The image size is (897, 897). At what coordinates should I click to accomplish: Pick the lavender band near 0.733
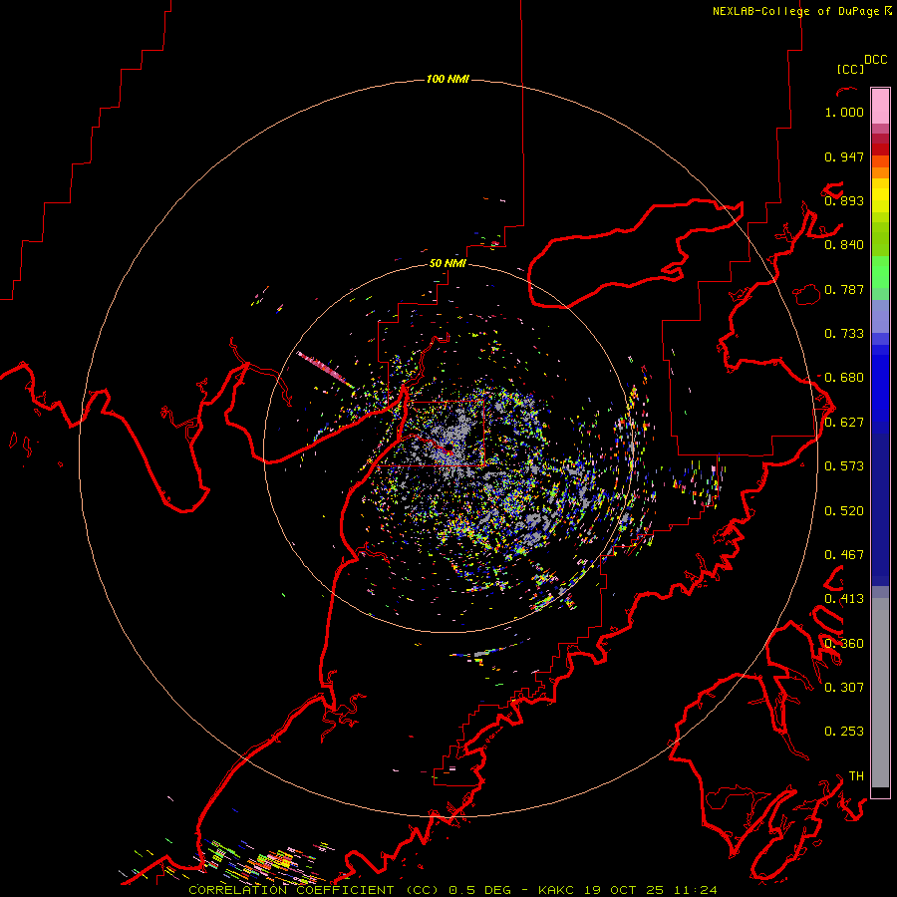[880, 316]
